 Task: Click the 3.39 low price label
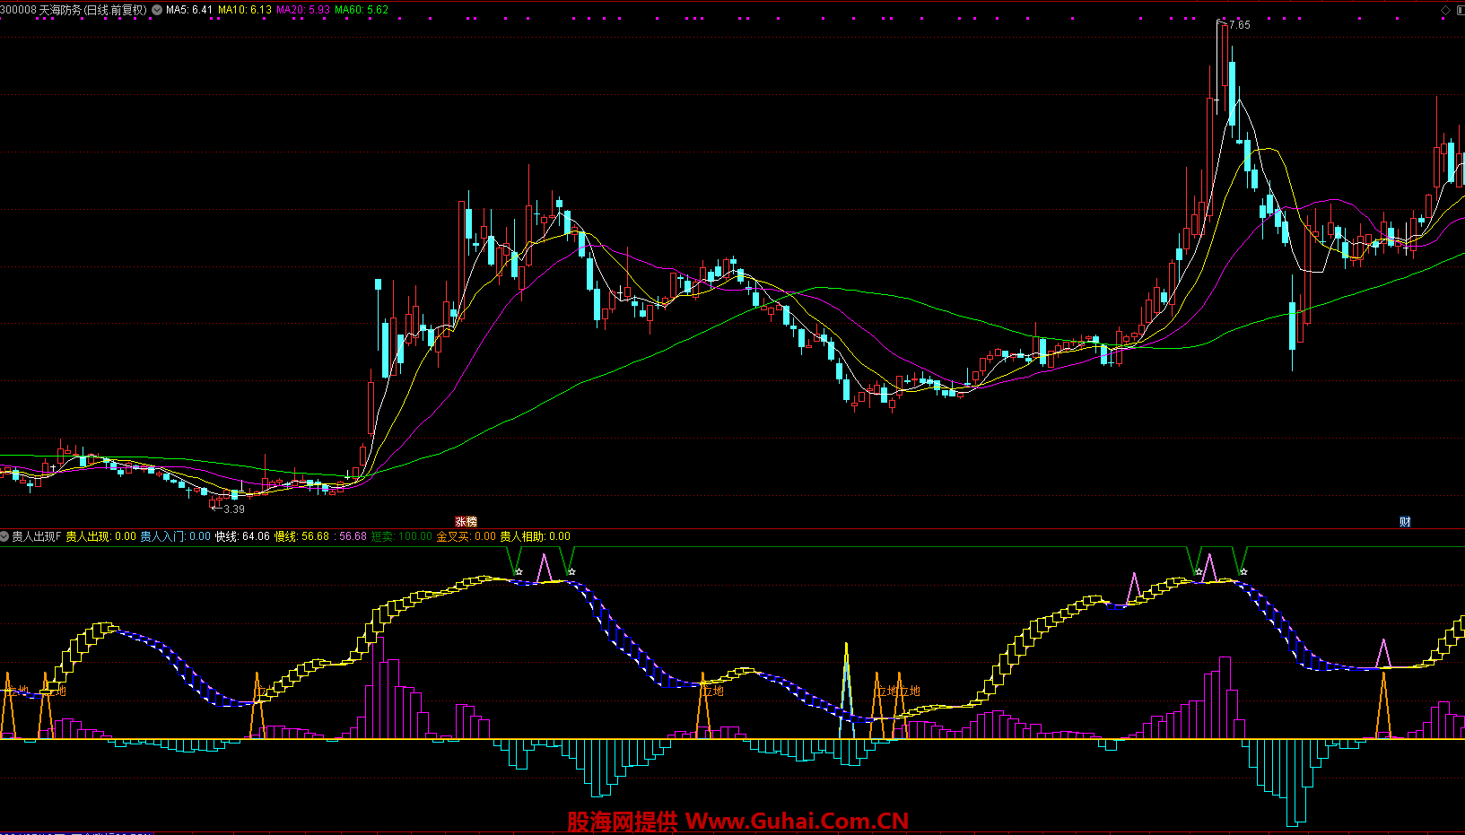coord(234,509)
